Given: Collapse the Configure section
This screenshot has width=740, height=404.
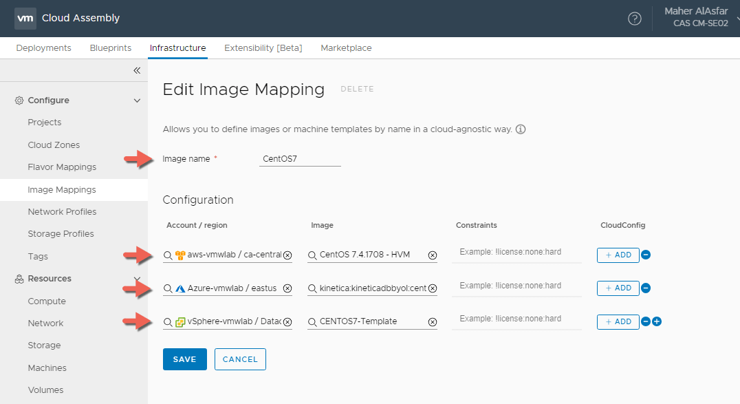Looking at the screenshot, I should [136, 100].
